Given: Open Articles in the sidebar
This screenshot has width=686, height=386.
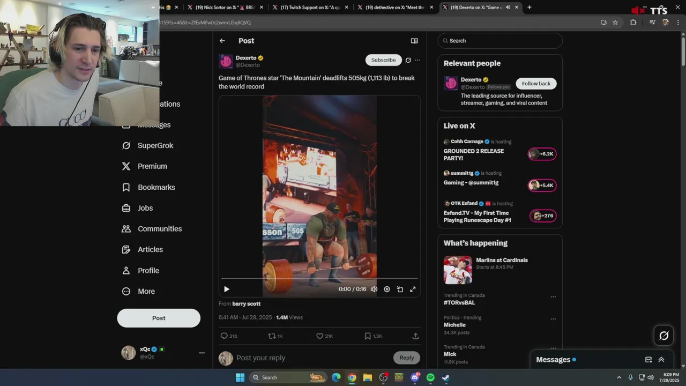Looking at the screenshot, I should 143,249.
